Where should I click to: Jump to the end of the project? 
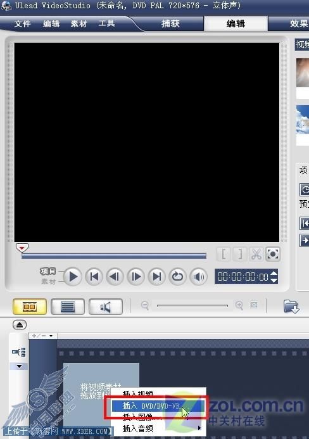[157, 277]
